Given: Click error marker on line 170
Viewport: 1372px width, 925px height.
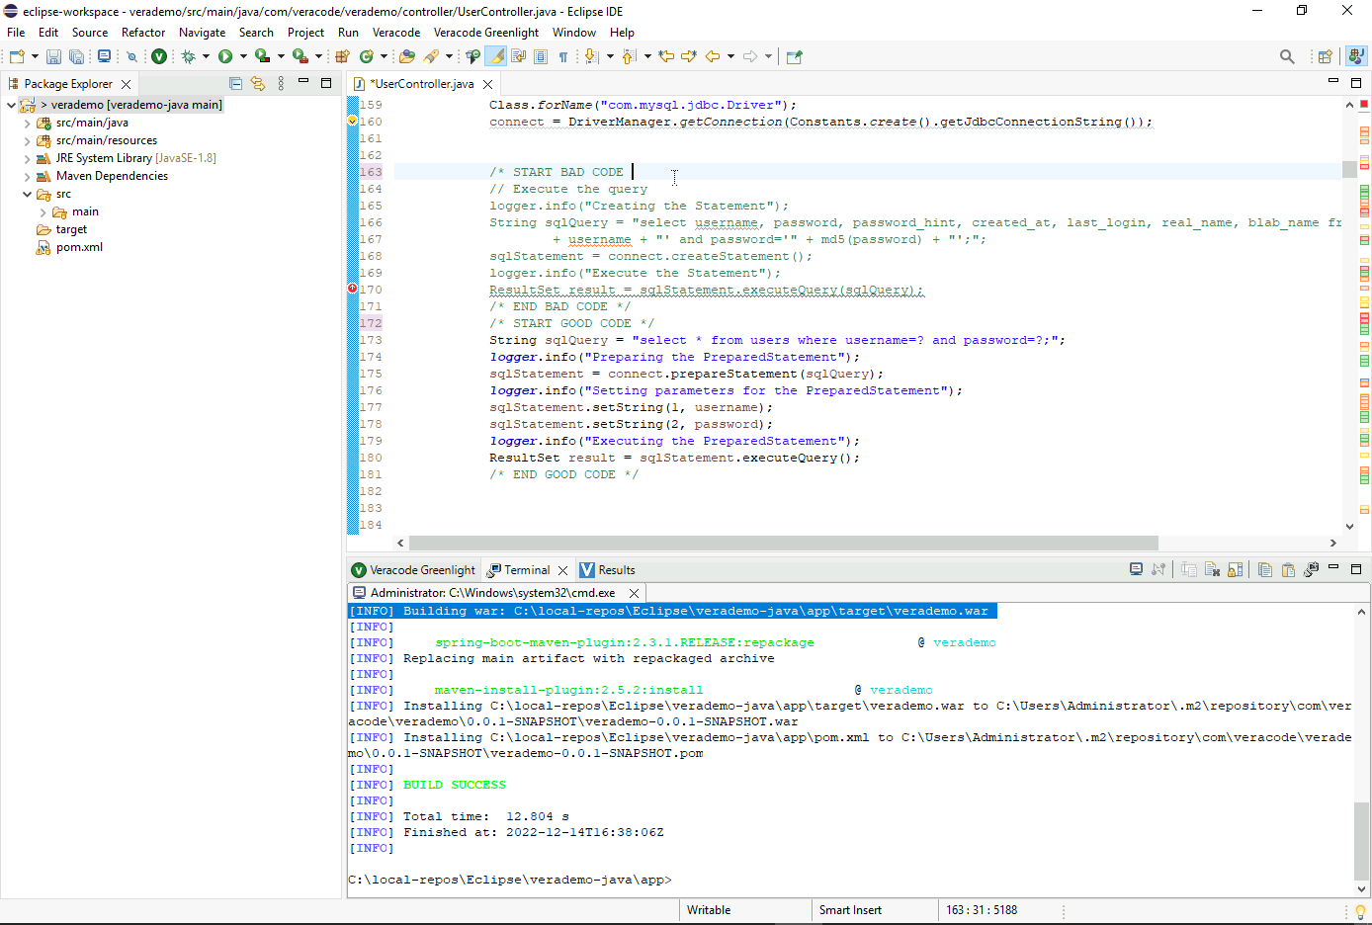Looking at the screenshot, I should 352,289.
